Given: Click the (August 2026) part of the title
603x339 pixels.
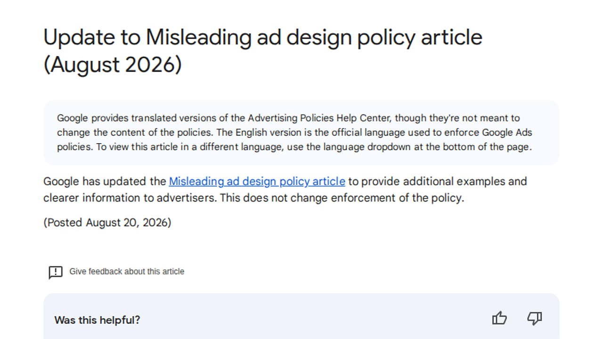Looking at the screenshot, I should pos(112,65).
